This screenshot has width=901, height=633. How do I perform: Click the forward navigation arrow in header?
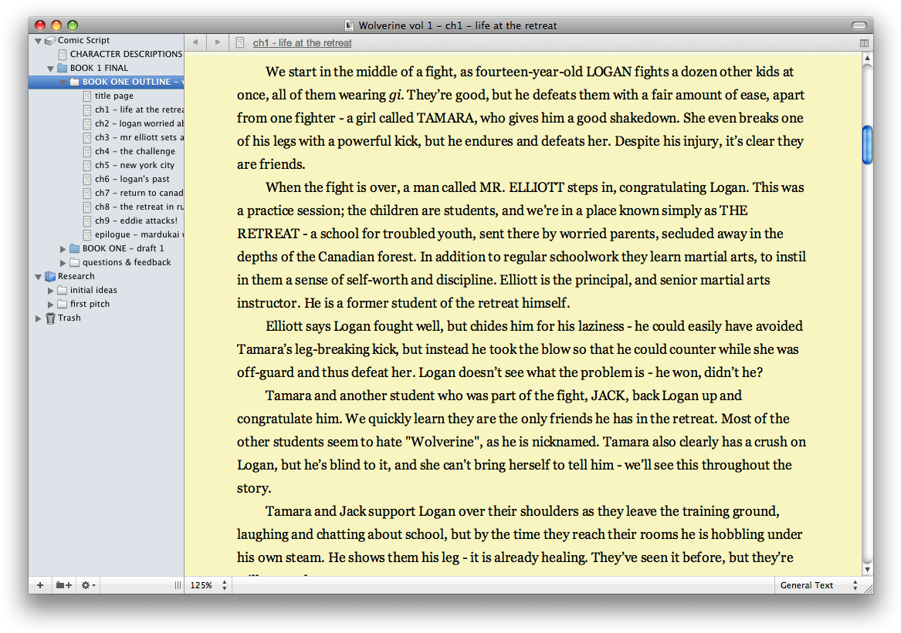(217, 42)
